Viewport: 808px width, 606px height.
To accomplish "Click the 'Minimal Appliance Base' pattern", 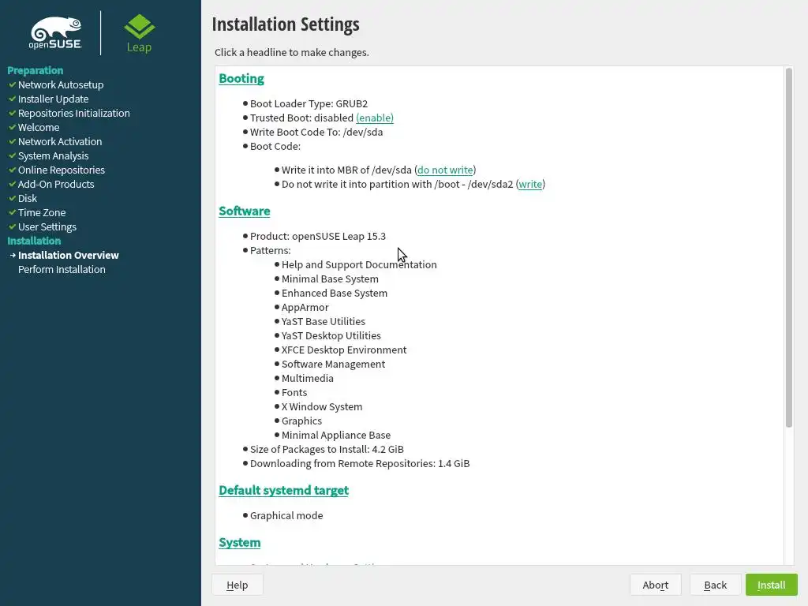I will coord(336,435).
